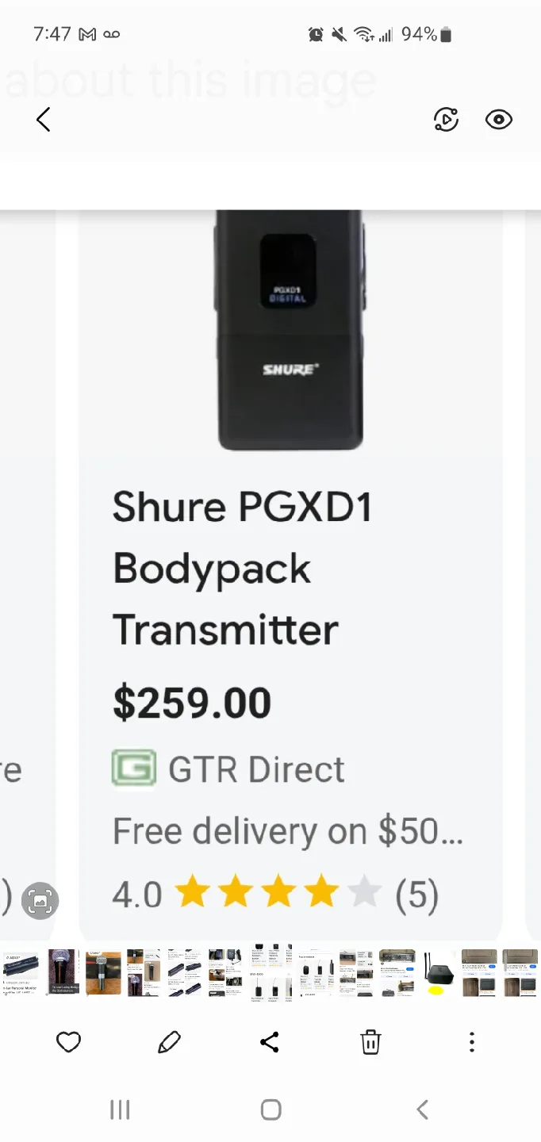Tap the Shure bodypack product photo
Screen dimensions: 541x1142
click(290, 331)
